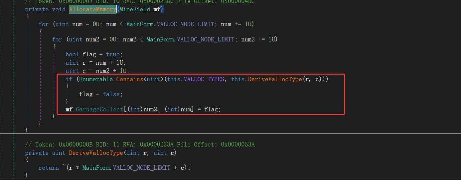461x180 pixels.
Task: Click the 'uint c = num2 + 1U;' line
Action: click(x=97, y=71)
